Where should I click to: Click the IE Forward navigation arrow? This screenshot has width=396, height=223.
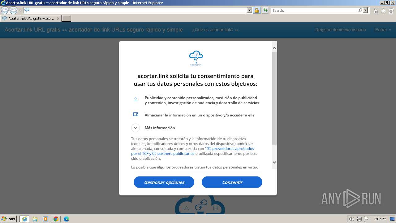[13, 10]
